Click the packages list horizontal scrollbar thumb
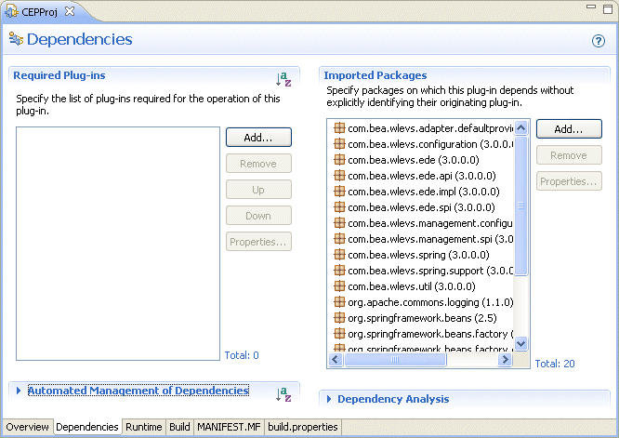 [x=395, y=359]
